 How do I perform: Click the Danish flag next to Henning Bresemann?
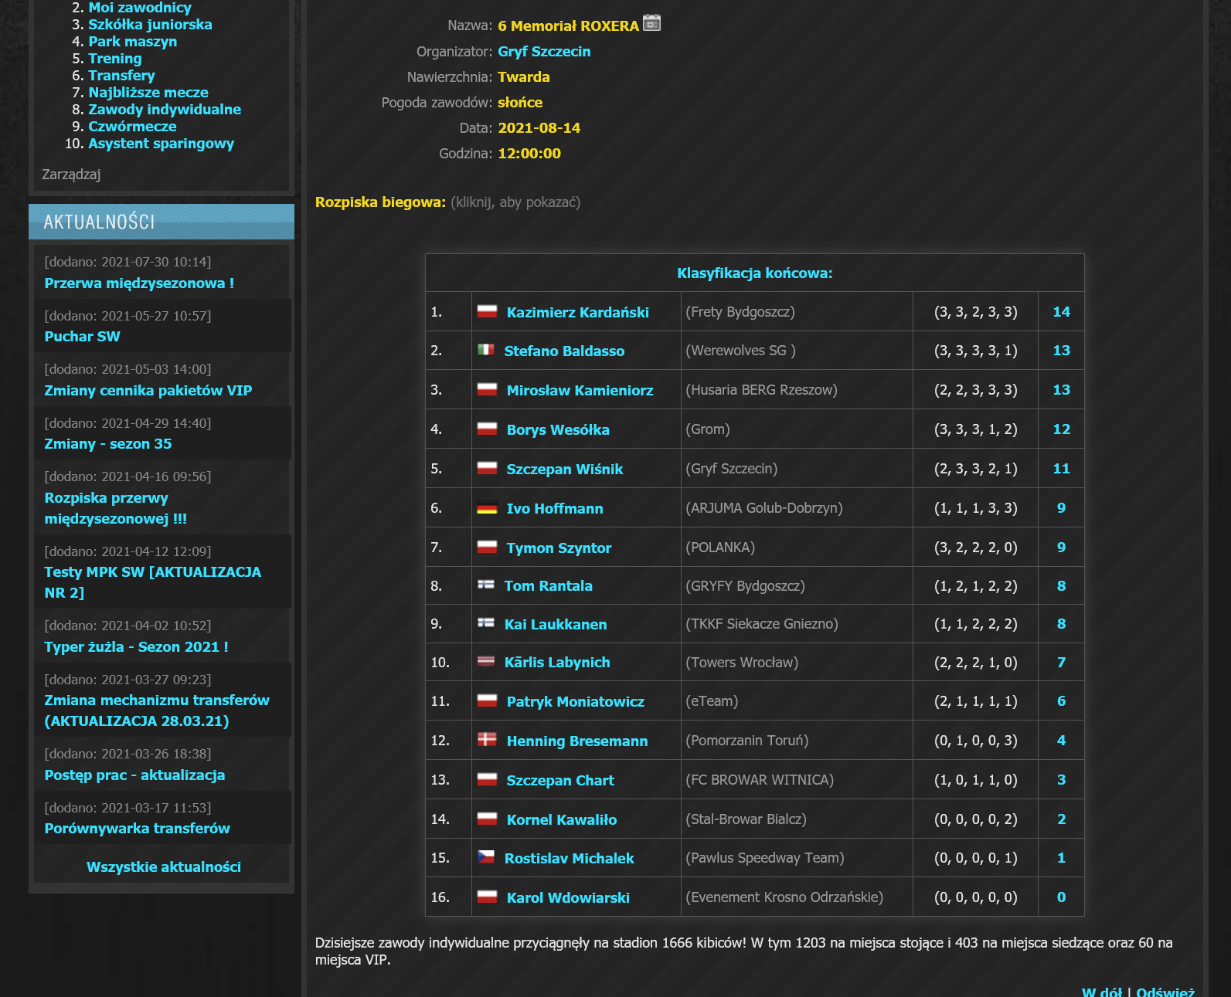(487, 739)
